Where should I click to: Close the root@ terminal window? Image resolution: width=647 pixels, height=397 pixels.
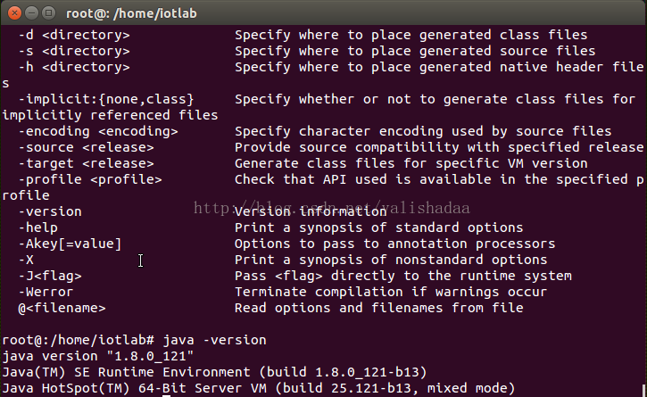14,13
